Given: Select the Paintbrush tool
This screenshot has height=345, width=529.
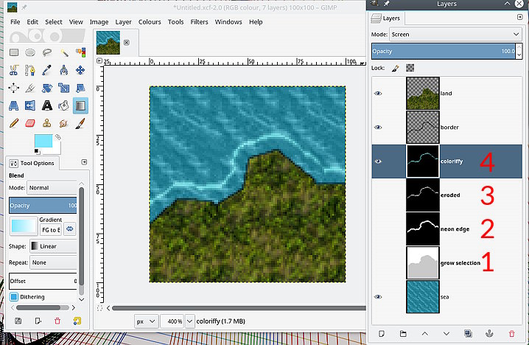Looking at the screenshot, I should coord(80,123).
